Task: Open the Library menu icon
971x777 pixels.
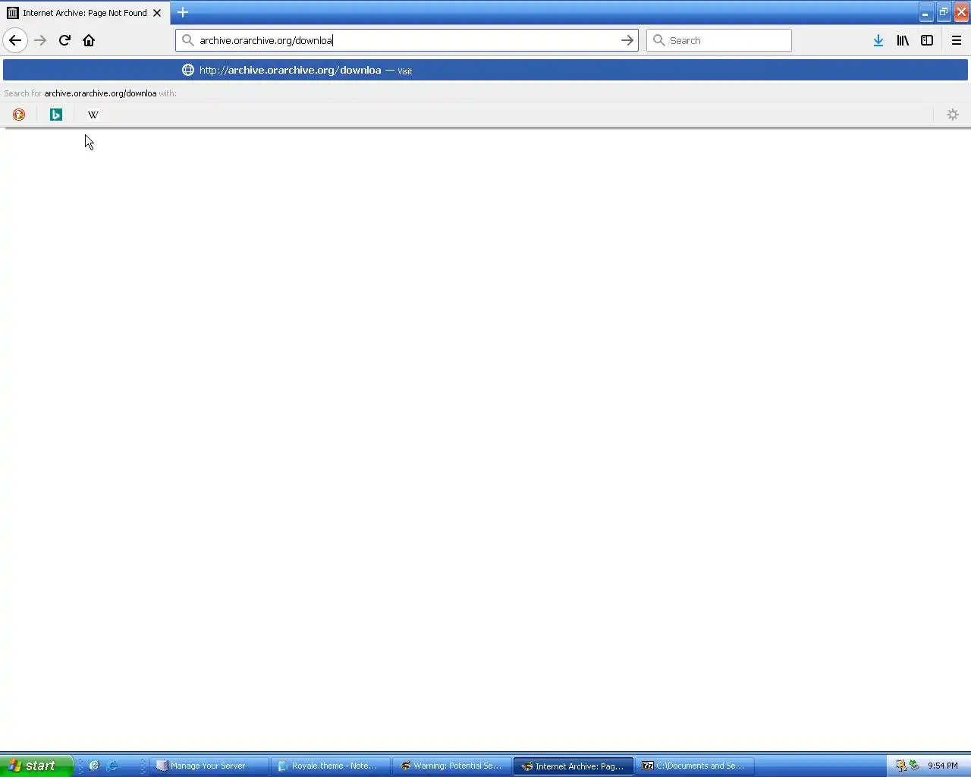Action: pos(903,40)
